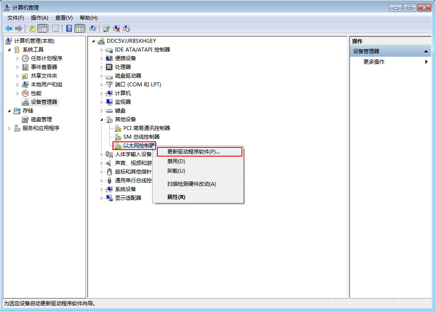Select 磁盘管理 in the left tree
Image resolution: width=435 pixels, height=311 pixels.
coord(41,120)
